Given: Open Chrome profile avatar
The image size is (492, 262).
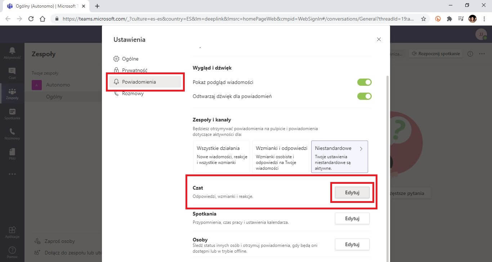Looking at the screenshot, I should click(x=472, y=19).
